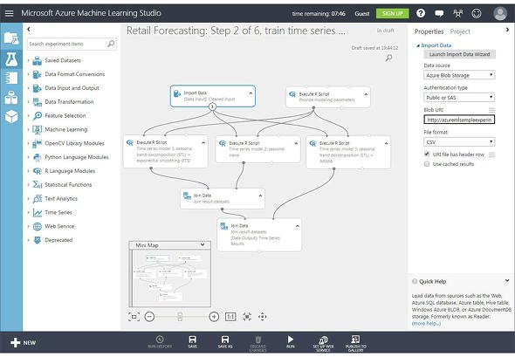Open the user account avatar
515x357 pixels.
click(x=500, y=13)
